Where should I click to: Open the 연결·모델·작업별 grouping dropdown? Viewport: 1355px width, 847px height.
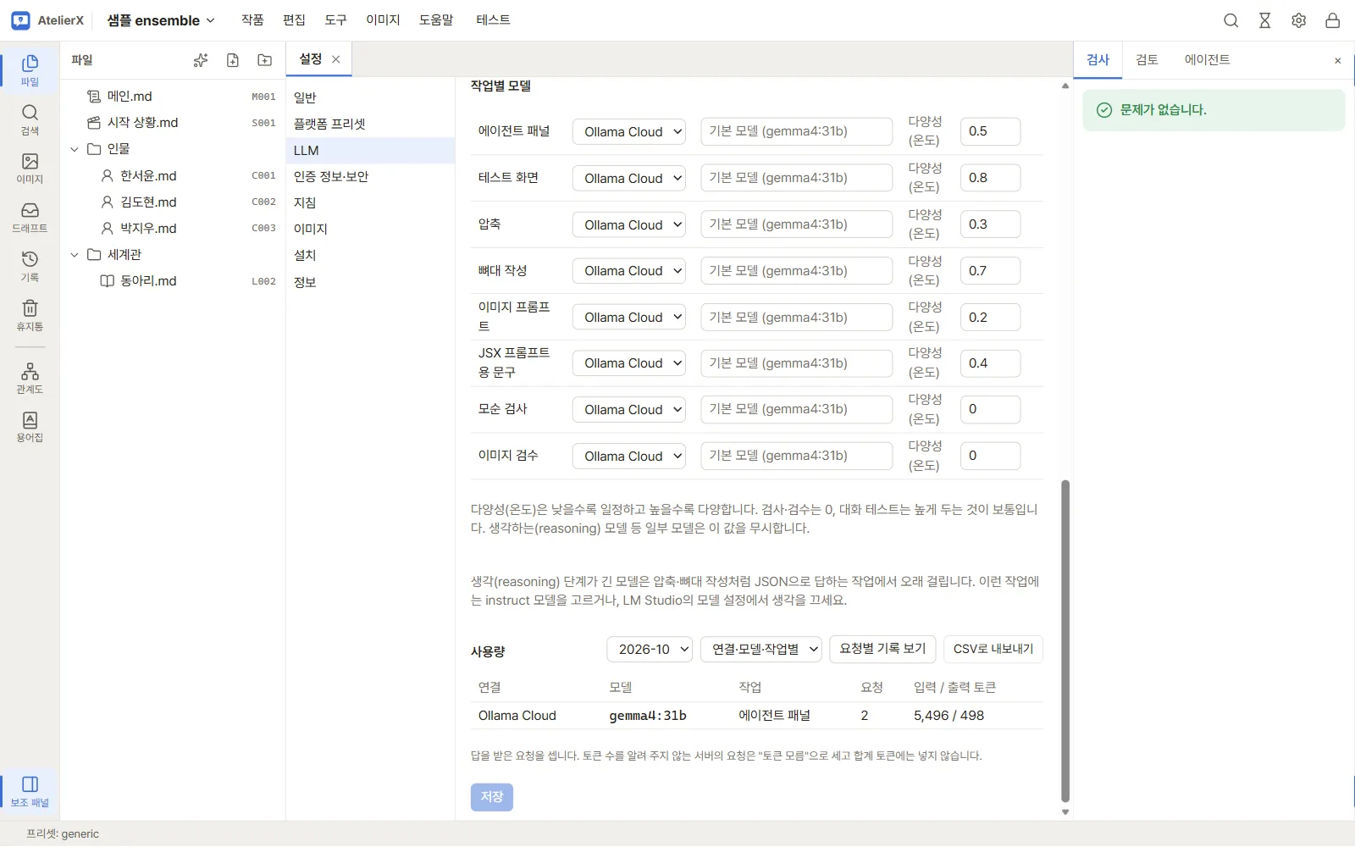pos(760,649)
